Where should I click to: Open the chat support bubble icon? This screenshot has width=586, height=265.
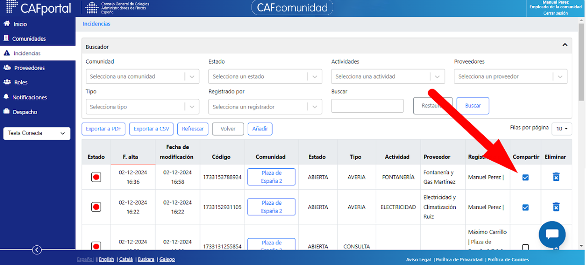(552, 234)
